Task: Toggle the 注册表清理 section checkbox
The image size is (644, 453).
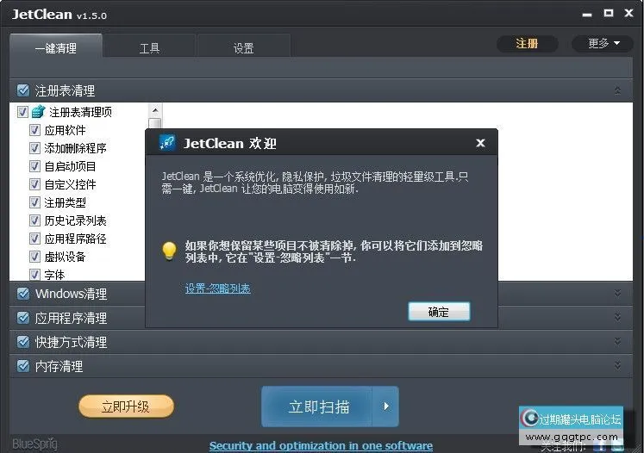Action: (23, 90)
